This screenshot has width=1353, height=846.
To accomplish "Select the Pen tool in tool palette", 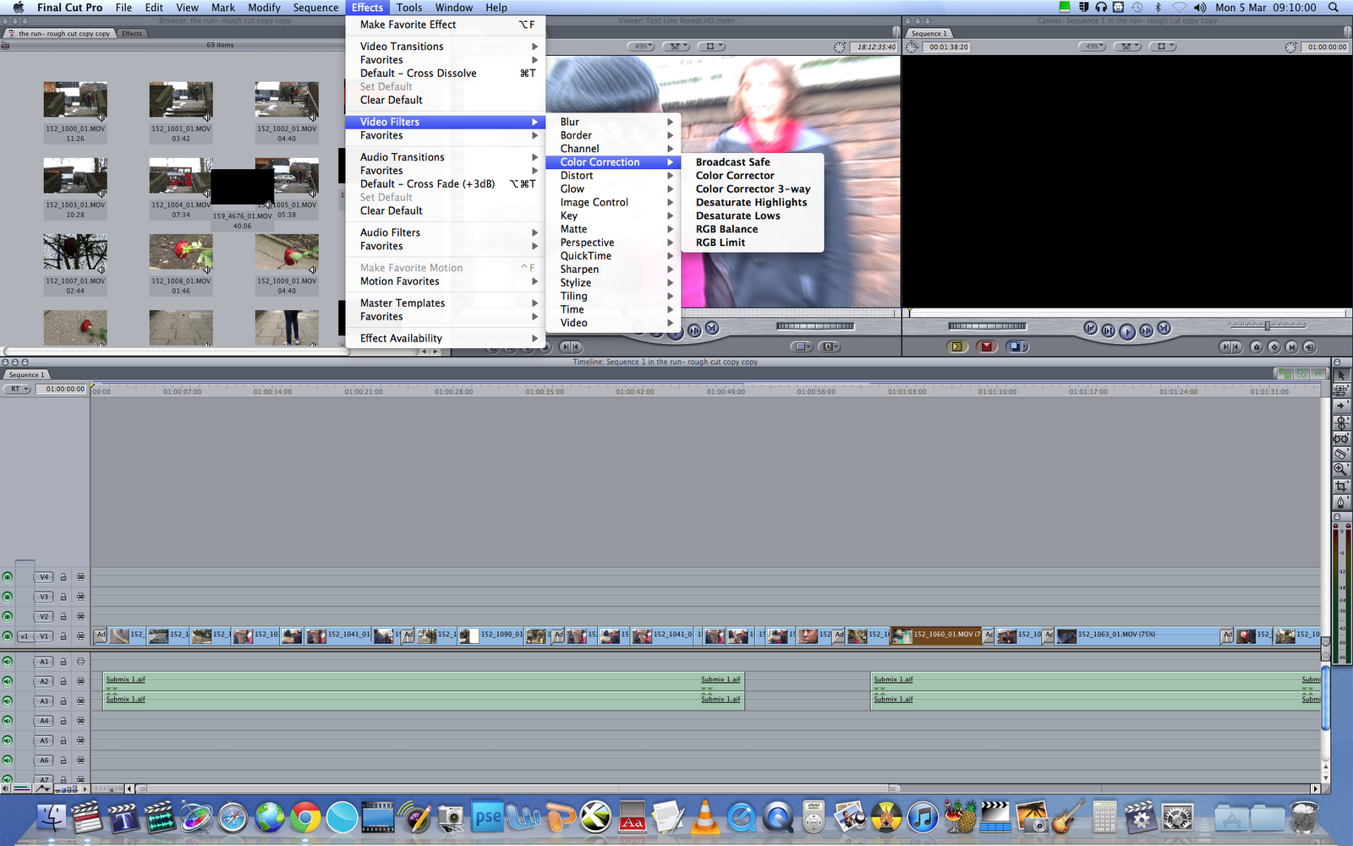I will coord(1341,502).
